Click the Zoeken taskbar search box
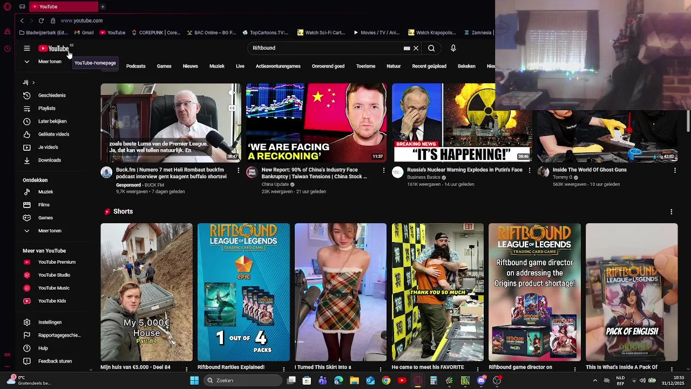The height and width of the screenshot is (389, 691). click(x=243, y=380)
